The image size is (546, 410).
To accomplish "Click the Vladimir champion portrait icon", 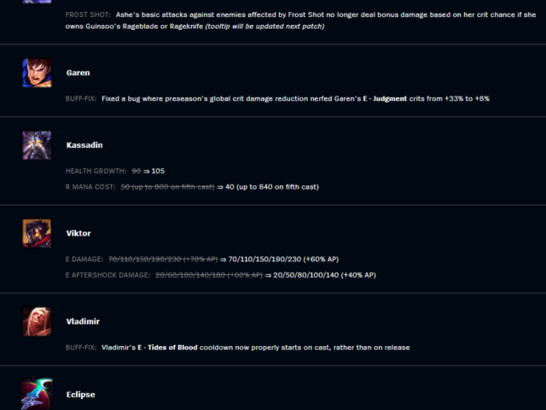I will click(37, 322).
